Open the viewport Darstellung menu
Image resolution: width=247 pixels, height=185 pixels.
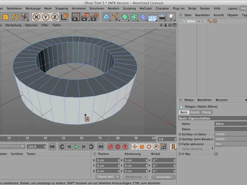[x=13, y=25]
